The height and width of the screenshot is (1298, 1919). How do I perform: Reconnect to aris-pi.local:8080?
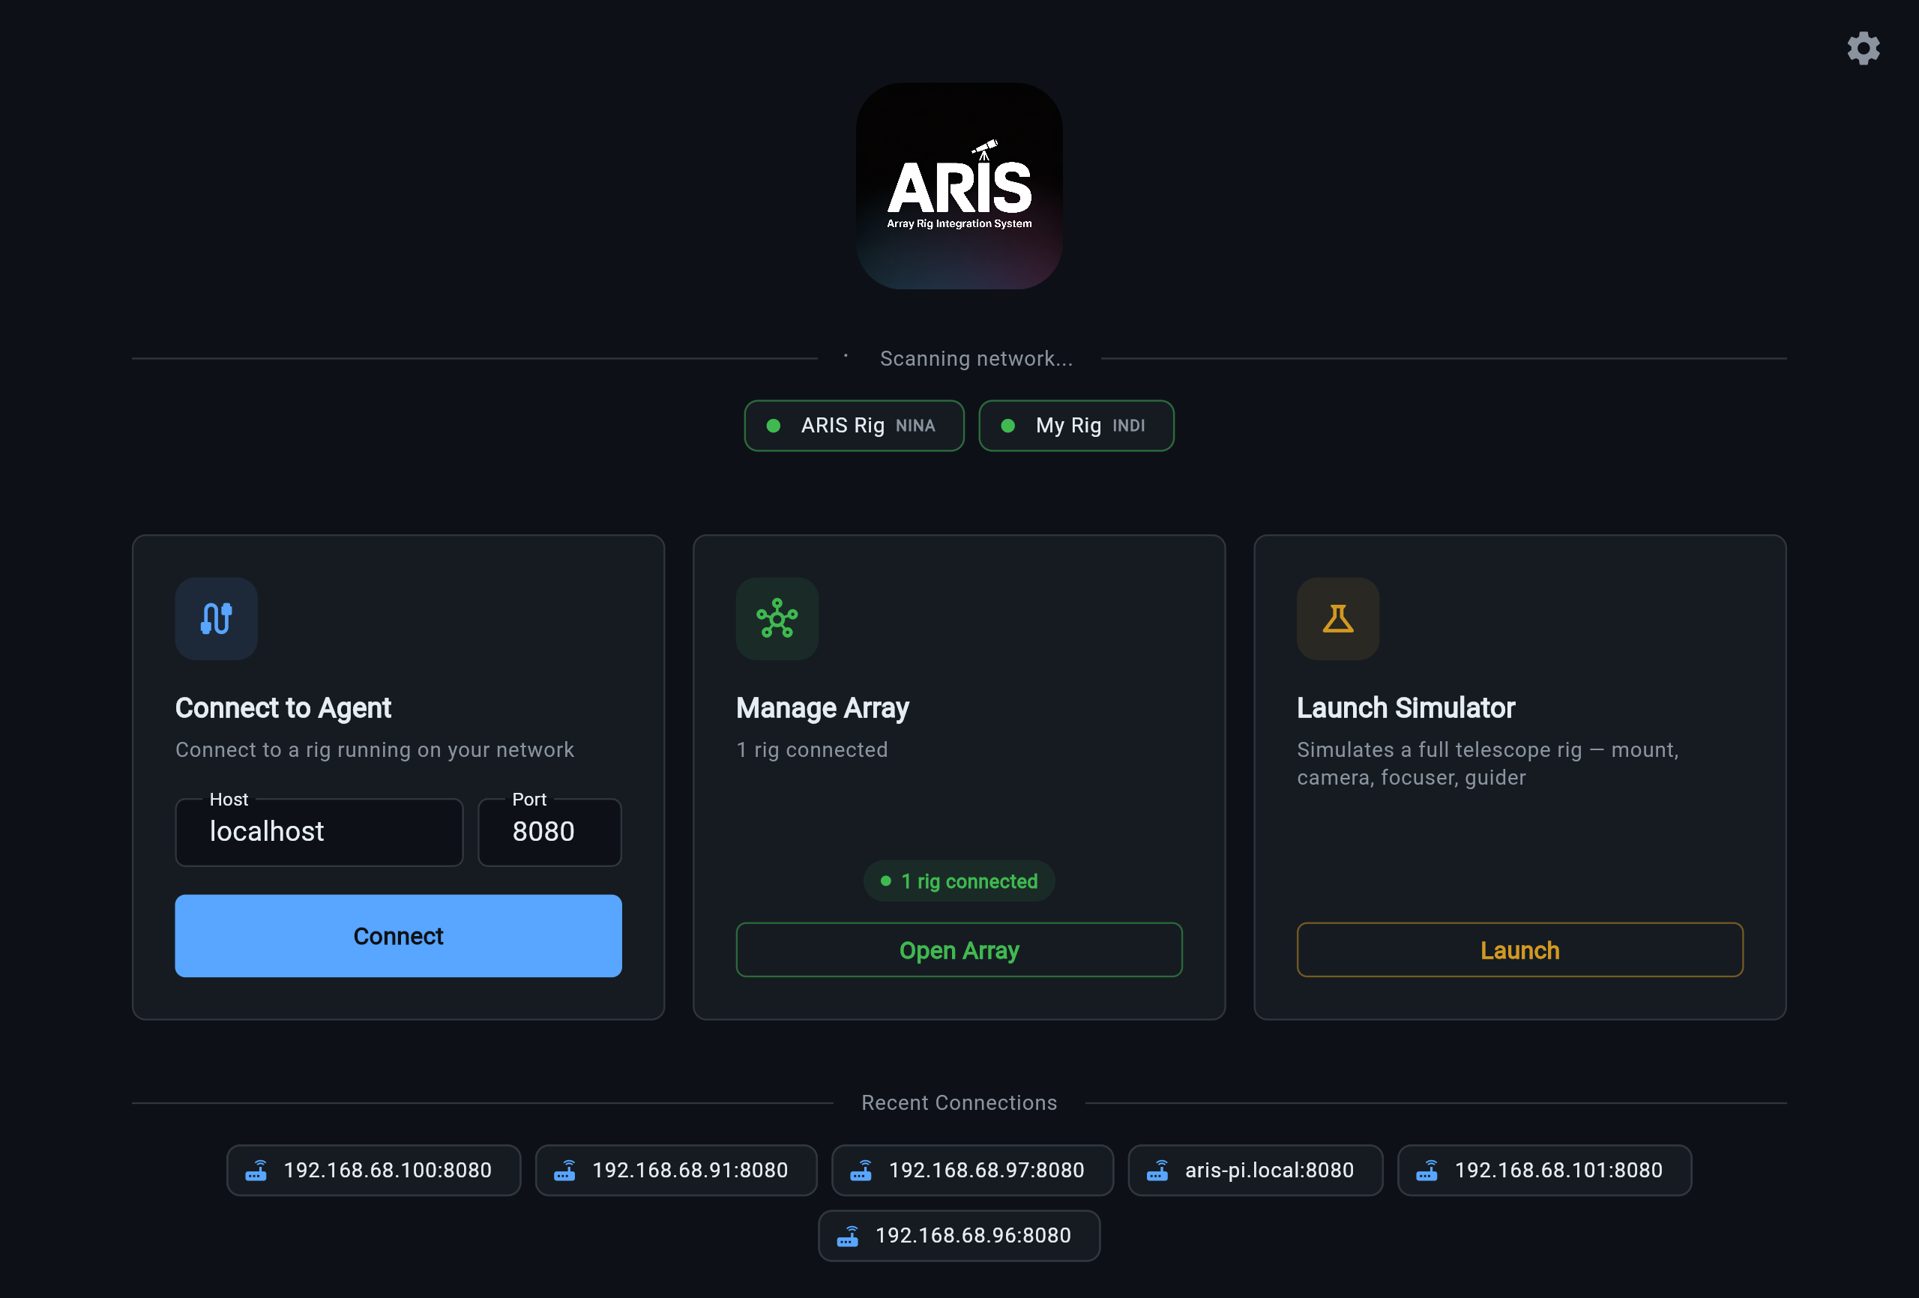[x=1255, y=1170]
